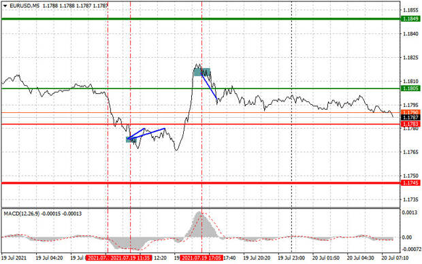Click the teal box near 1.1820 peak
Screen dimensions: 422x264
[202, 72]
